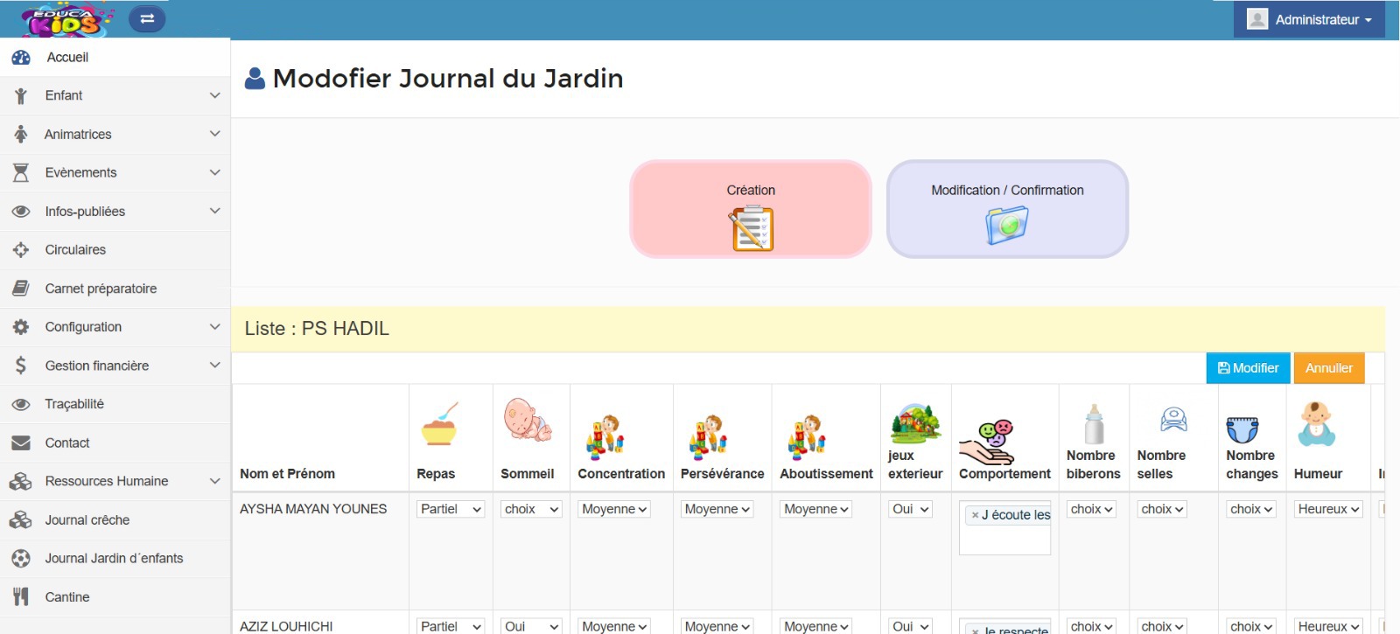The width and height of the screenshot is (1400, 634).
Task: Click the name AZIZ LOUHICHI
Action: [286, 626]
